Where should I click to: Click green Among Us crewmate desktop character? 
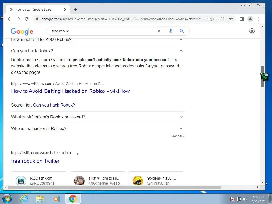[265, 76]
